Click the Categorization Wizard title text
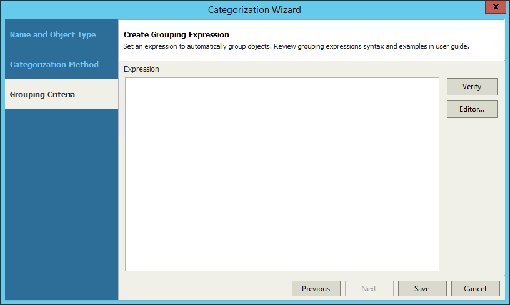This screenshot has height=305, width=510. click(x=254, y=10)
